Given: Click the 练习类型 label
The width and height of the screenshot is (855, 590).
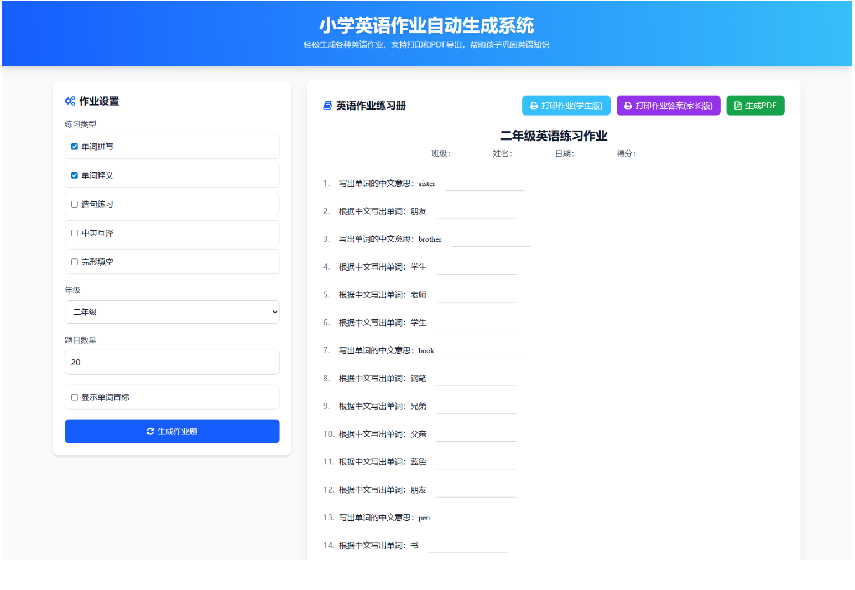Looking at the screenshot, I should (x=80, y=124).
